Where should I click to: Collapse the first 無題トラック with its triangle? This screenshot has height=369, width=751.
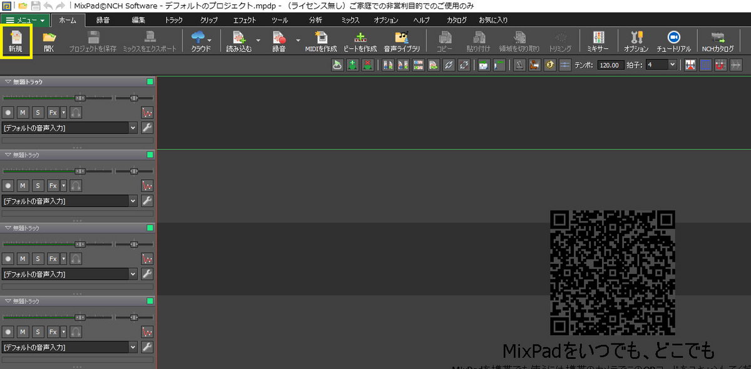coord(8,82)
